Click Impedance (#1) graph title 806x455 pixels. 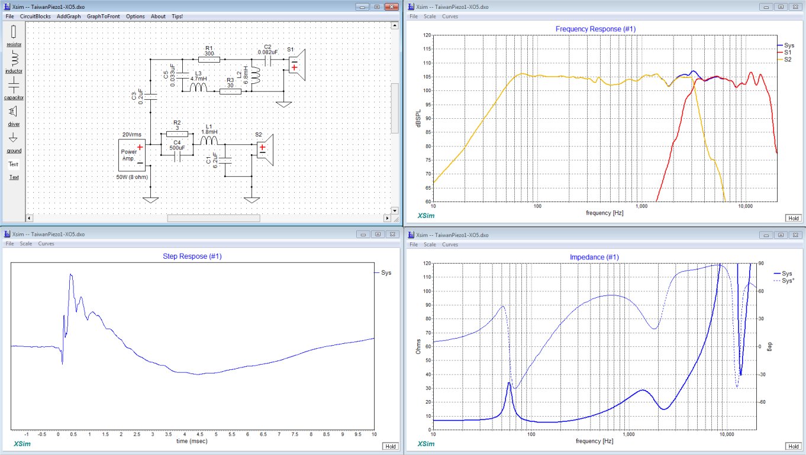point(594,257)
